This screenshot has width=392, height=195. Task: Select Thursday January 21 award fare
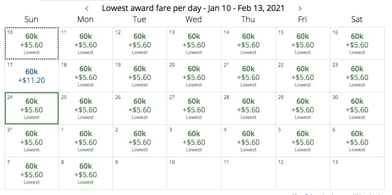tap(248, 76)
